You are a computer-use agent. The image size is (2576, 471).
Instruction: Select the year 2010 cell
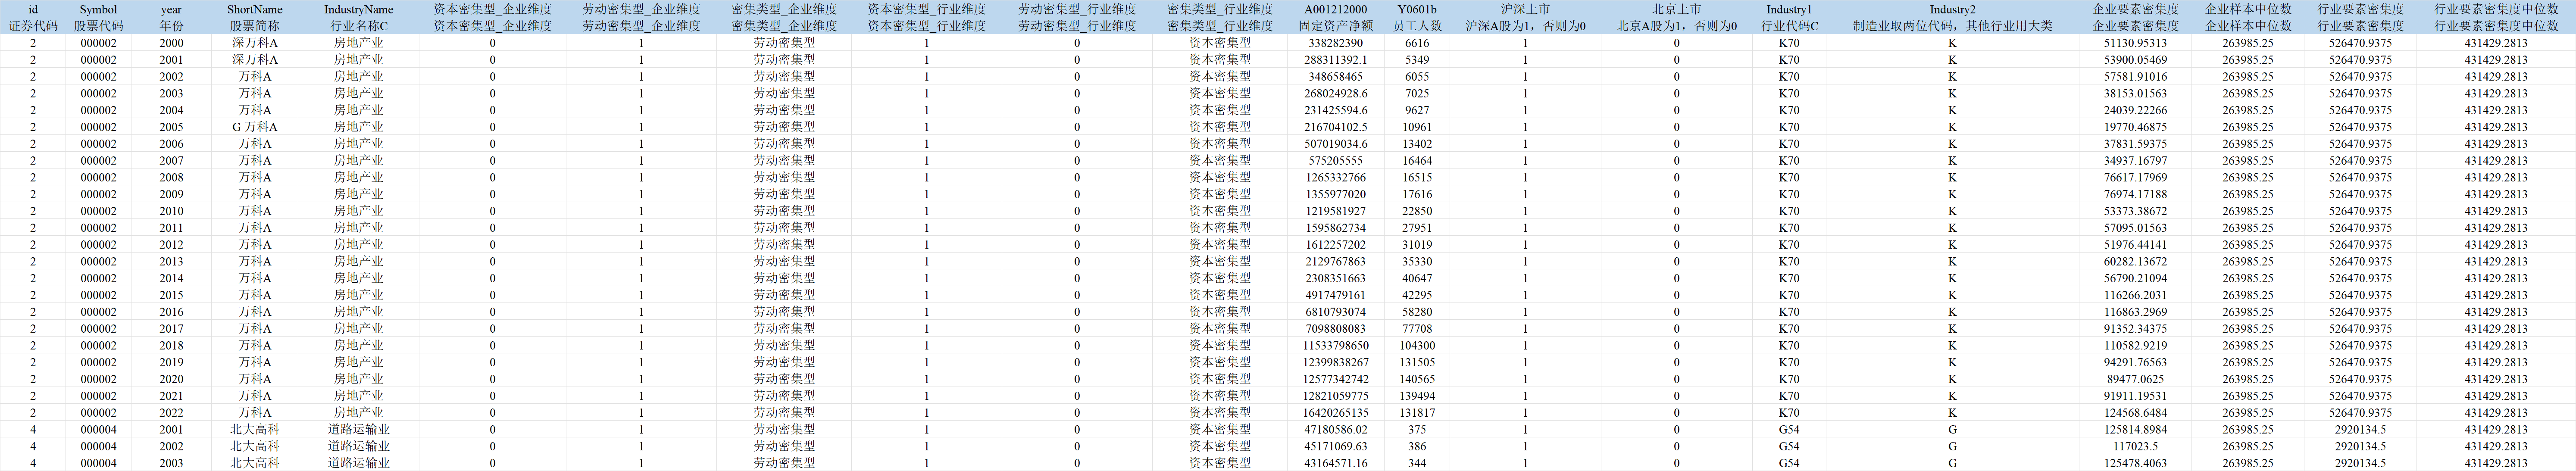tap(171, 211)
